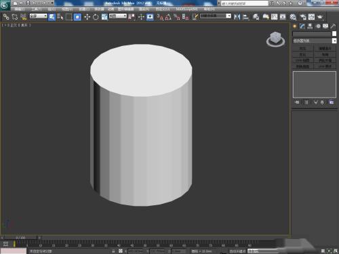Click the Help question mark icon in title bar
The width and height of the screenshot is (339, 254).
[300, 3]
